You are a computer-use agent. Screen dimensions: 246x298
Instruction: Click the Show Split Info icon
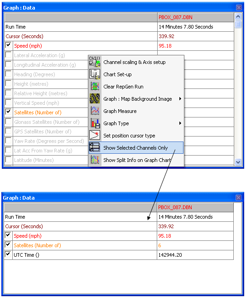[95, 160]
